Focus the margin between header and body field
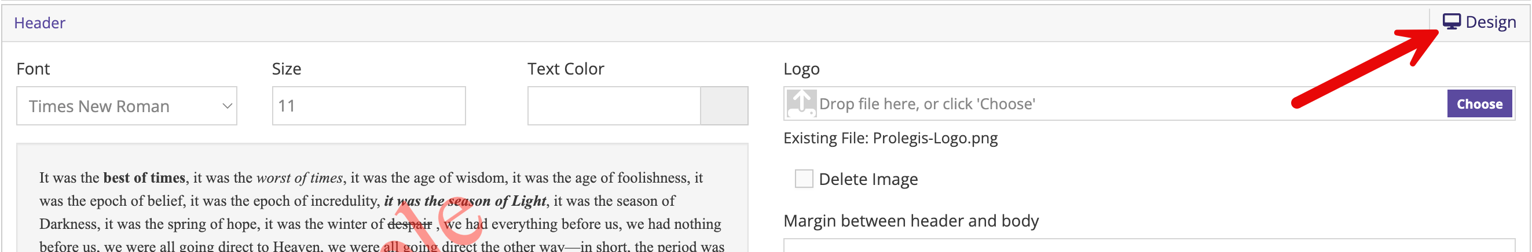 (x=1148, y=246)
